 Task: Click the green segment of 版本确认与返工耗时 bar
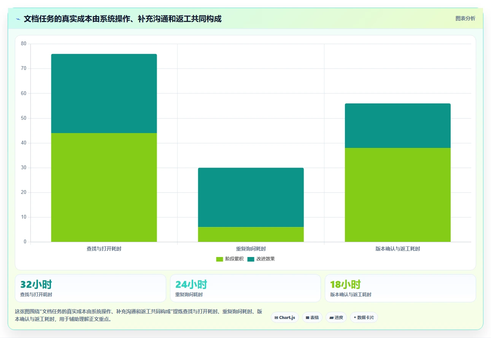(398, 195)
